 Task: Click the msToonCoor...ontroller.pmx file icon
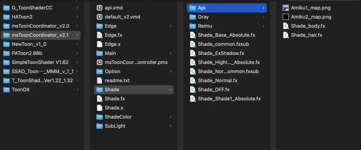click(x=100, y=62)
